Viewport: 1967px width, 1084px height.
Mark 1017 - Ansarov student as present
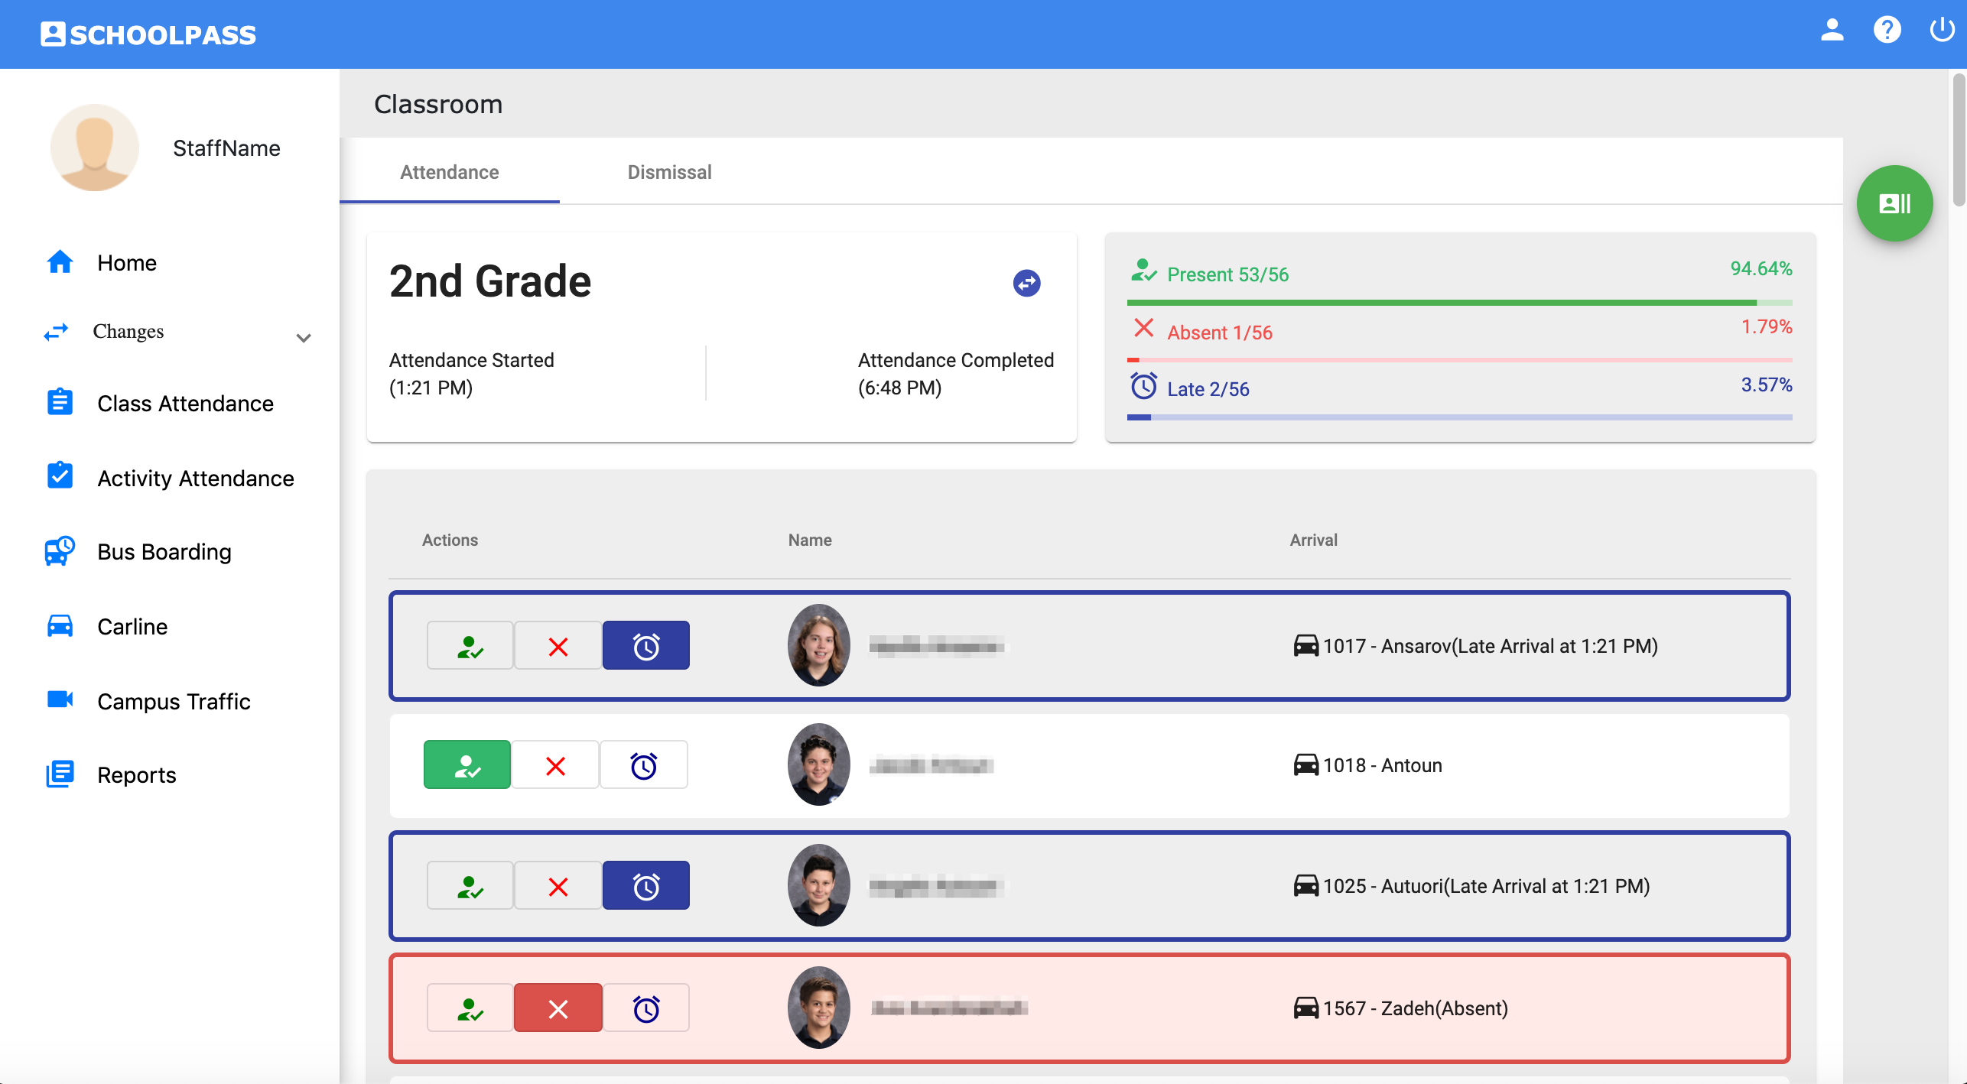470,646
